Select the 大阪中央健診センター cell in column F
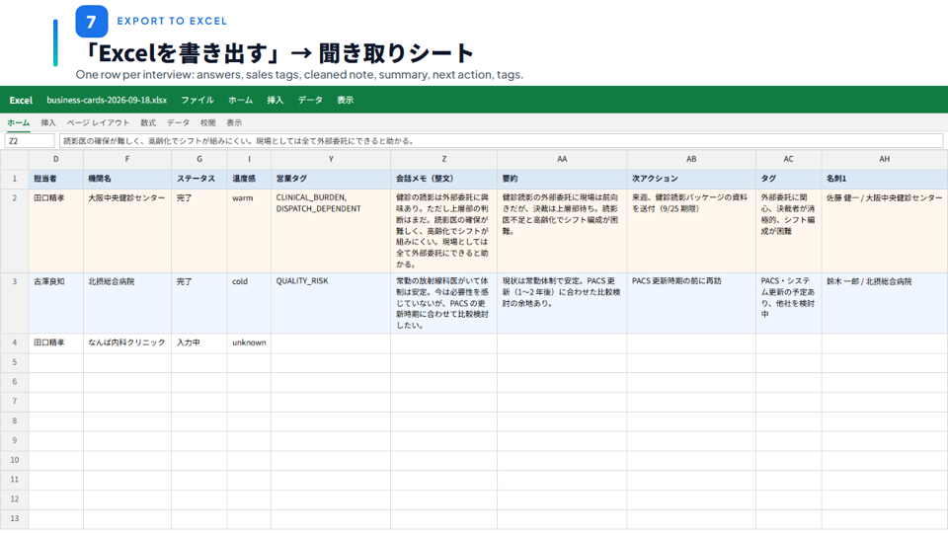Screen dimensions: 948x533 [127, 231]
